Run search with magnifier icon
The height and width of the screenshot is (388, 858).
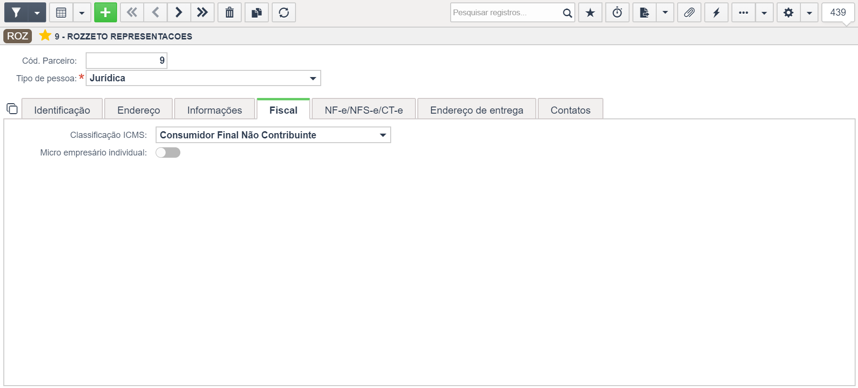coord(567,13)
